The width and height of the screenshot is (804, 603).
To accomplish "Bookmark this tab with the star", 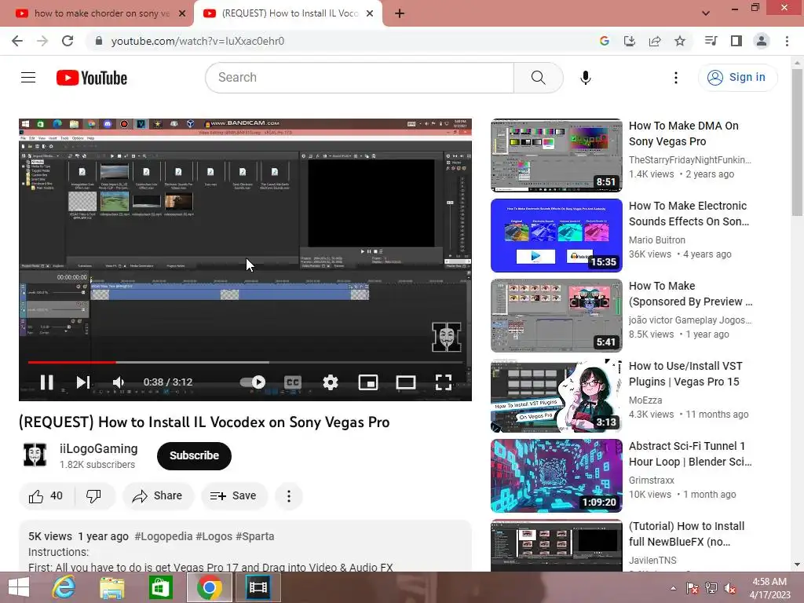I will click(680, 41).
